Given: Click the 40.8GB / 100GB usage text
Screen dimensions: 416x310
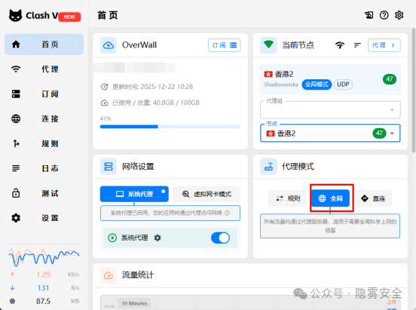Looking at the screenshot, I should [x=176, y=103].
